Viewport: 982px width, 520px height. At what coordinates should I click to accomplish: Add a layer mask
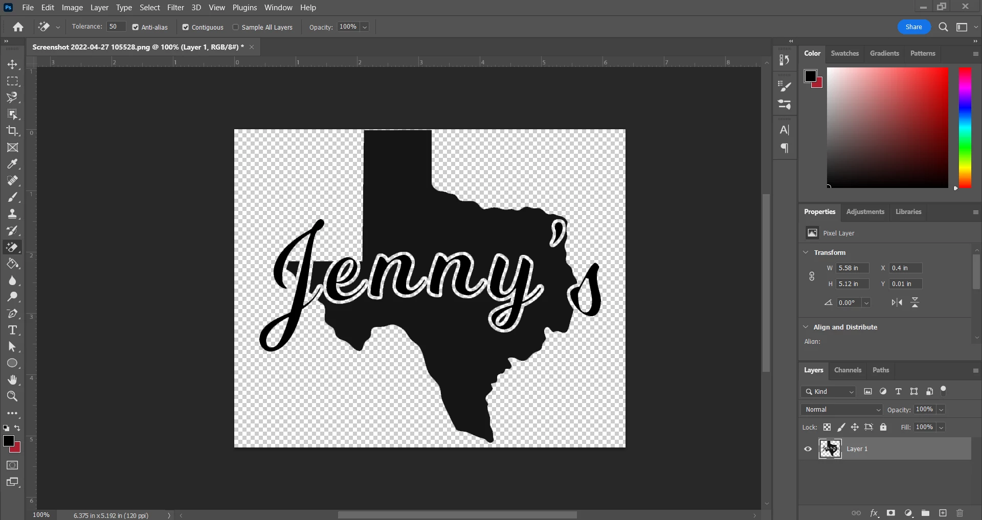[x=891, y=513]
